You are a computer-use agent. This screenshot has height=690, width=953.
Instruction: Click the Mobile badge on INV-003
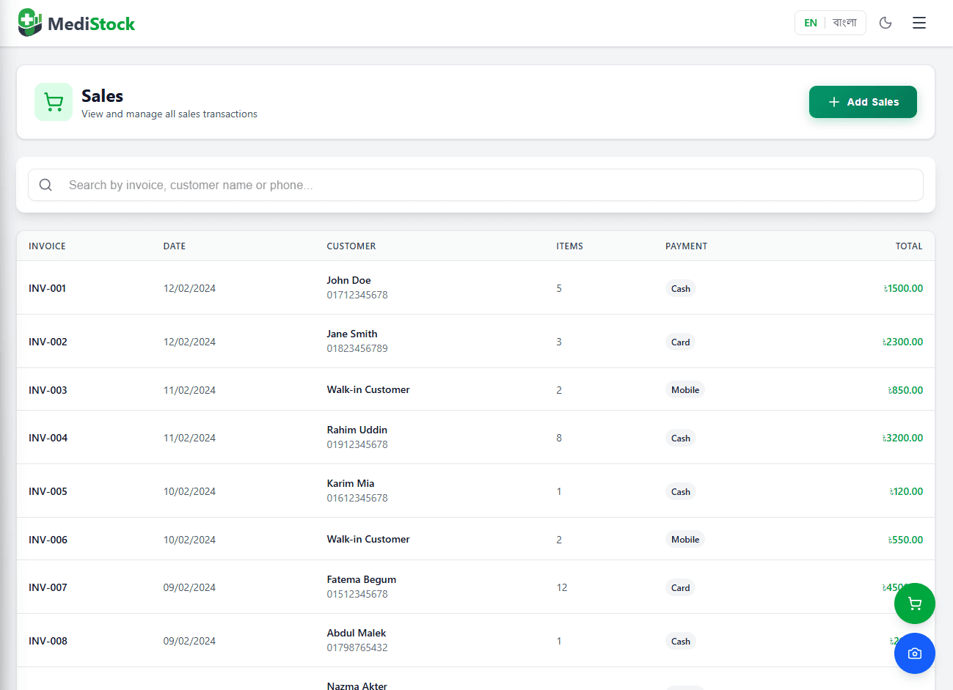684,390
